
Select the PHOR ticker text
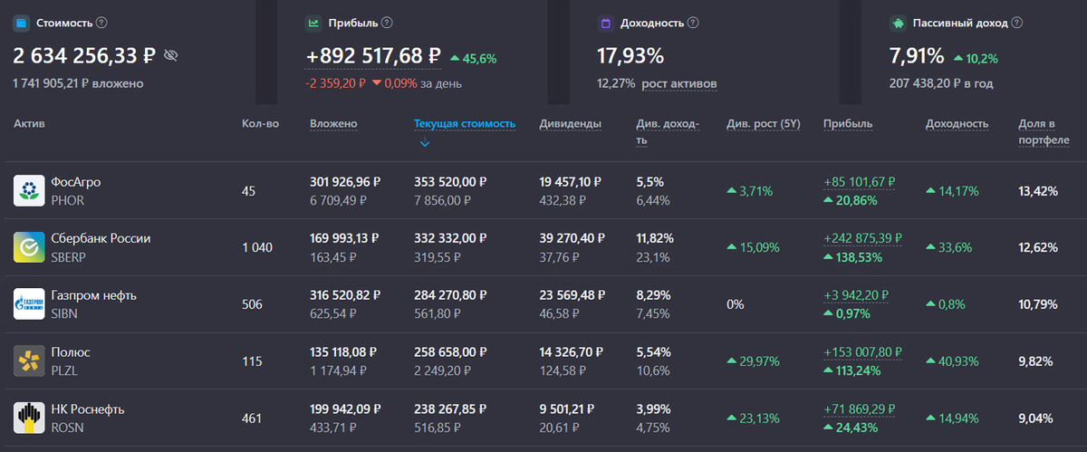[66, 200]
